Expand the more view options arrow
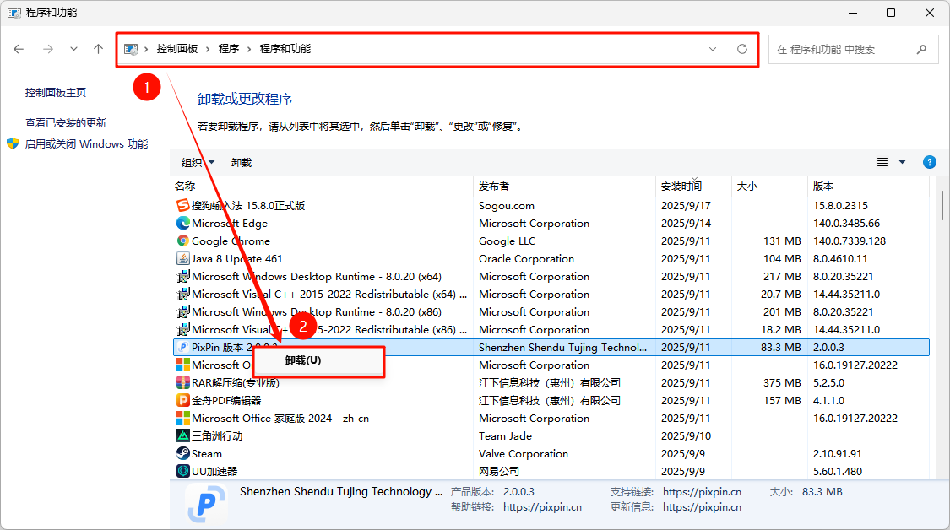Viewport: 950px width, 530px height. [902, 162]
